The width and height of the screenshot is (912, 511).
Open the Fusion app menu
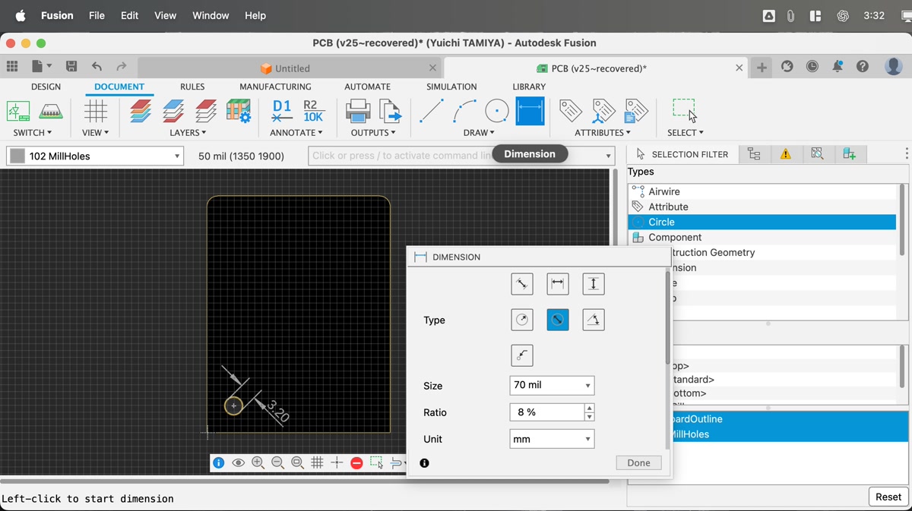[x=57, y=15]
